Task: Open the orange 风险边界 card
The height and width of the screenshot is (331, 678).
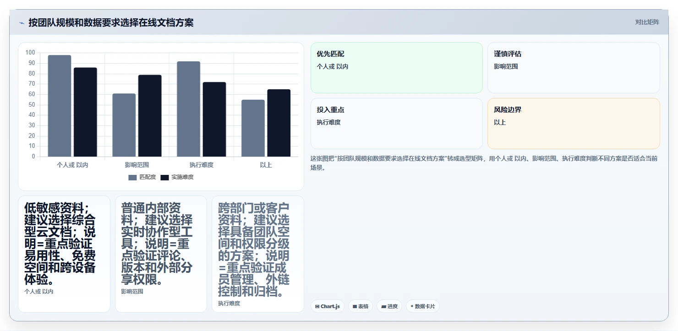Action: click(574, 124)
